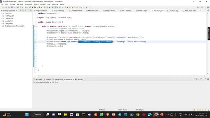Maximize the Console panel
This screenshot has width=210, height=118.
(208, 79)
